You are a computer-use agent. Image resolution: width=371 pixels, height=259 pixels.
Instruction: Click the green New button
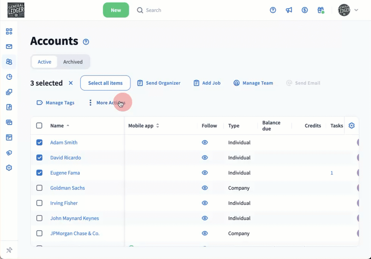coord(116,10)
